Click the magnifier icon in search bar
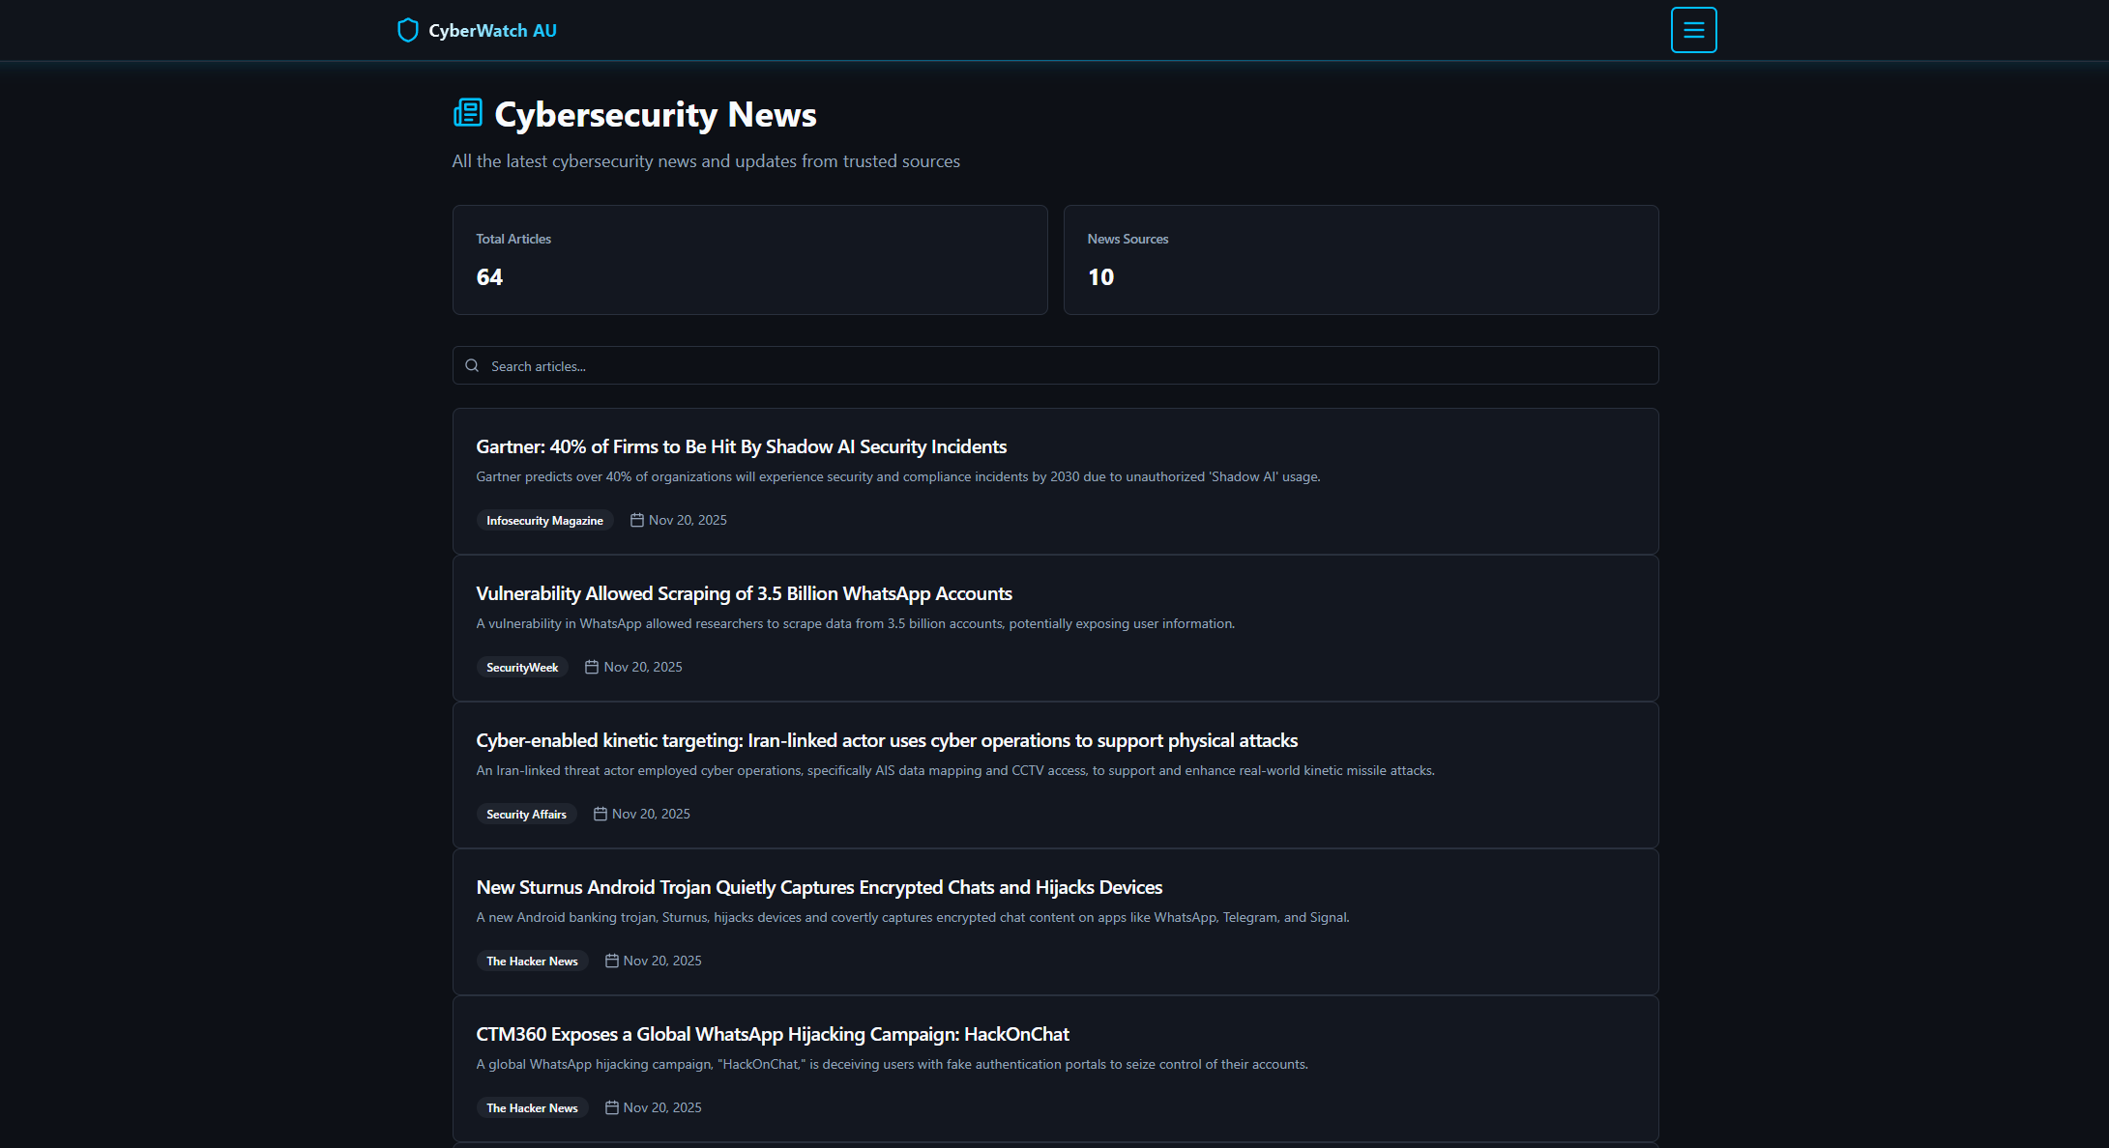 (472, 365)
